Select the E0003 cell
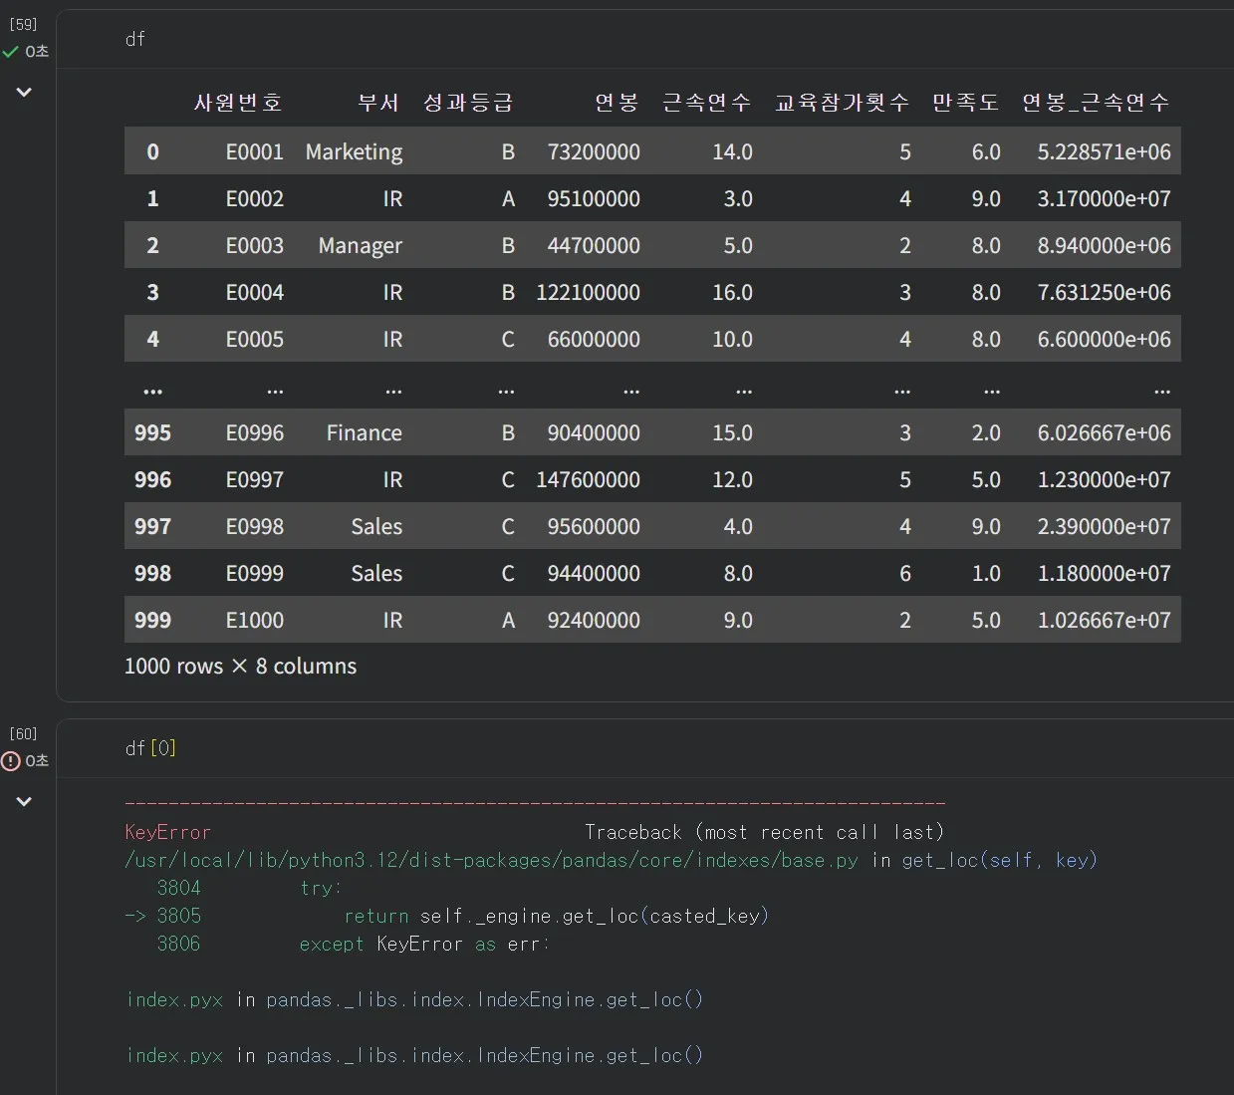The width and height of the screenshot is (1234, 1095). [255, 245]
